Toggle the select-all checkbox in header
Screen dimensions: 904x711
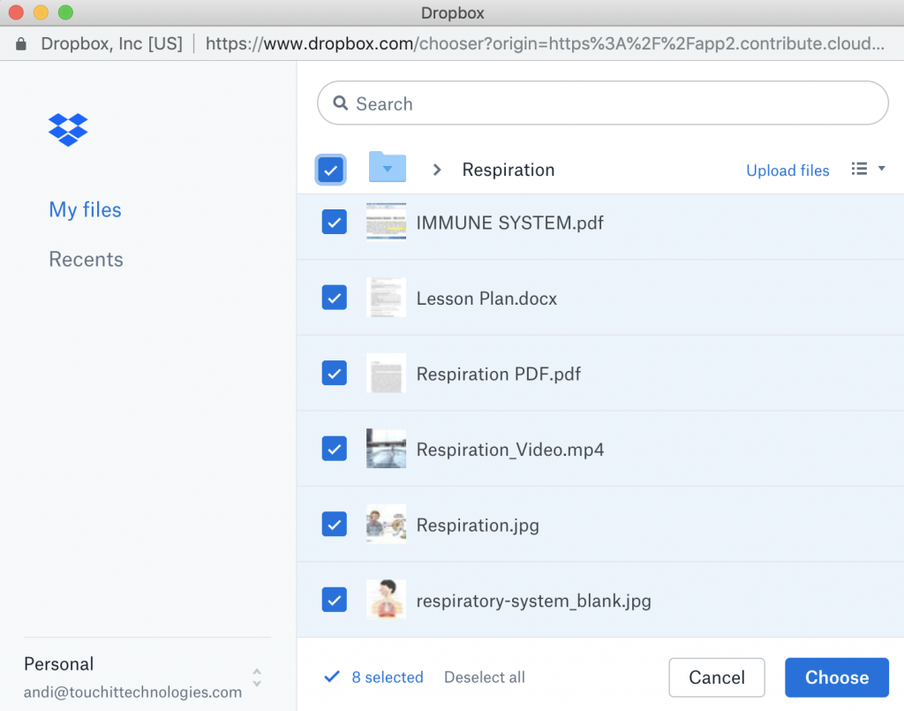point(331,170)
